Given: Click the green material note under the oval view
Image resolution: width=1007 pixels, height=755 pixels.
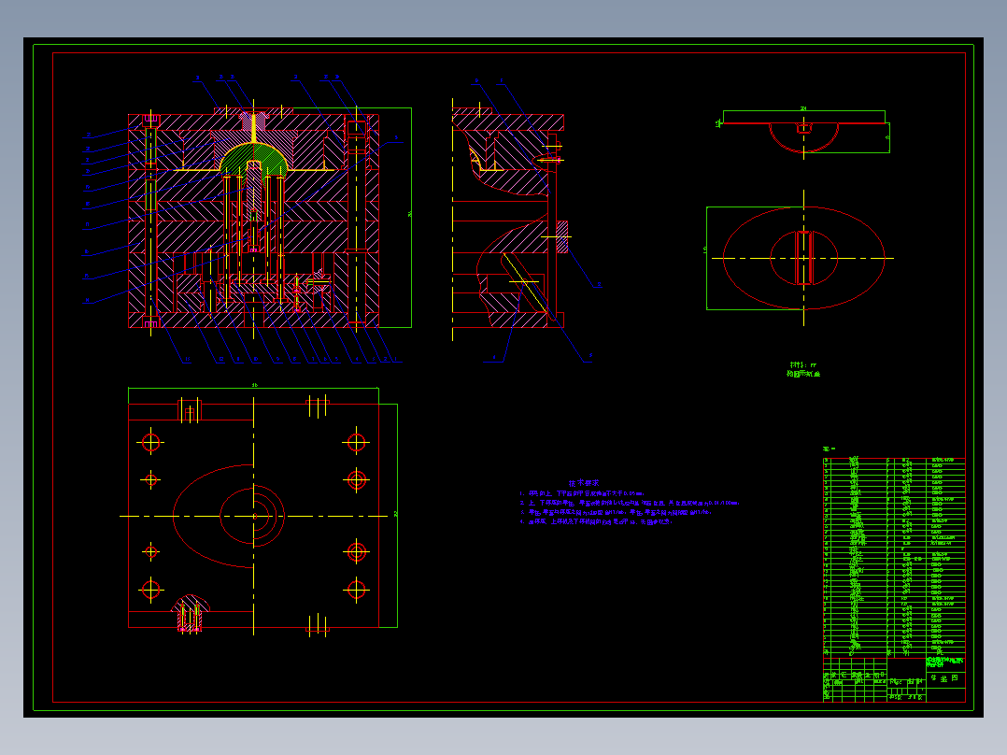Looking at the screenshot, I should pos(803,369).
